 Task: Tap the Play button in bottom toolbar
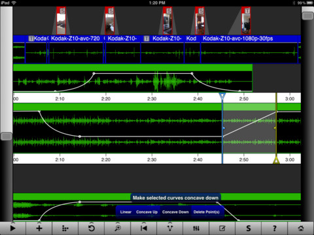[x=13, y=228]
